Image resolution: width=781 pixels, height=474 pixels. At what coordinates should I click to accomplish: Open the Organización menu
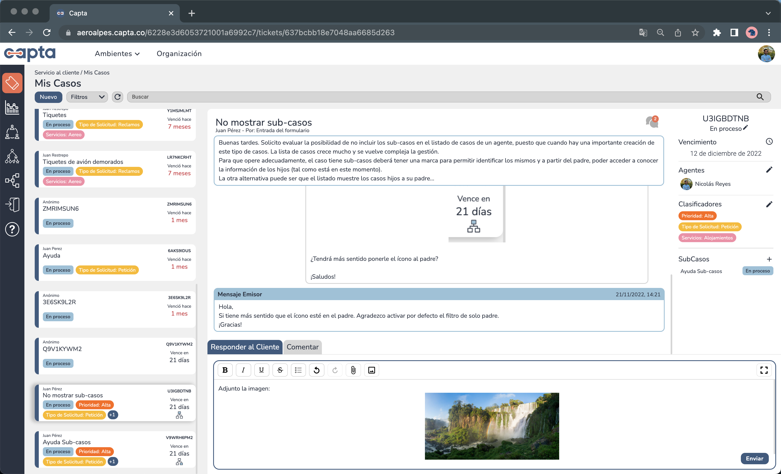pyautogui.click(x=179, y=54)
